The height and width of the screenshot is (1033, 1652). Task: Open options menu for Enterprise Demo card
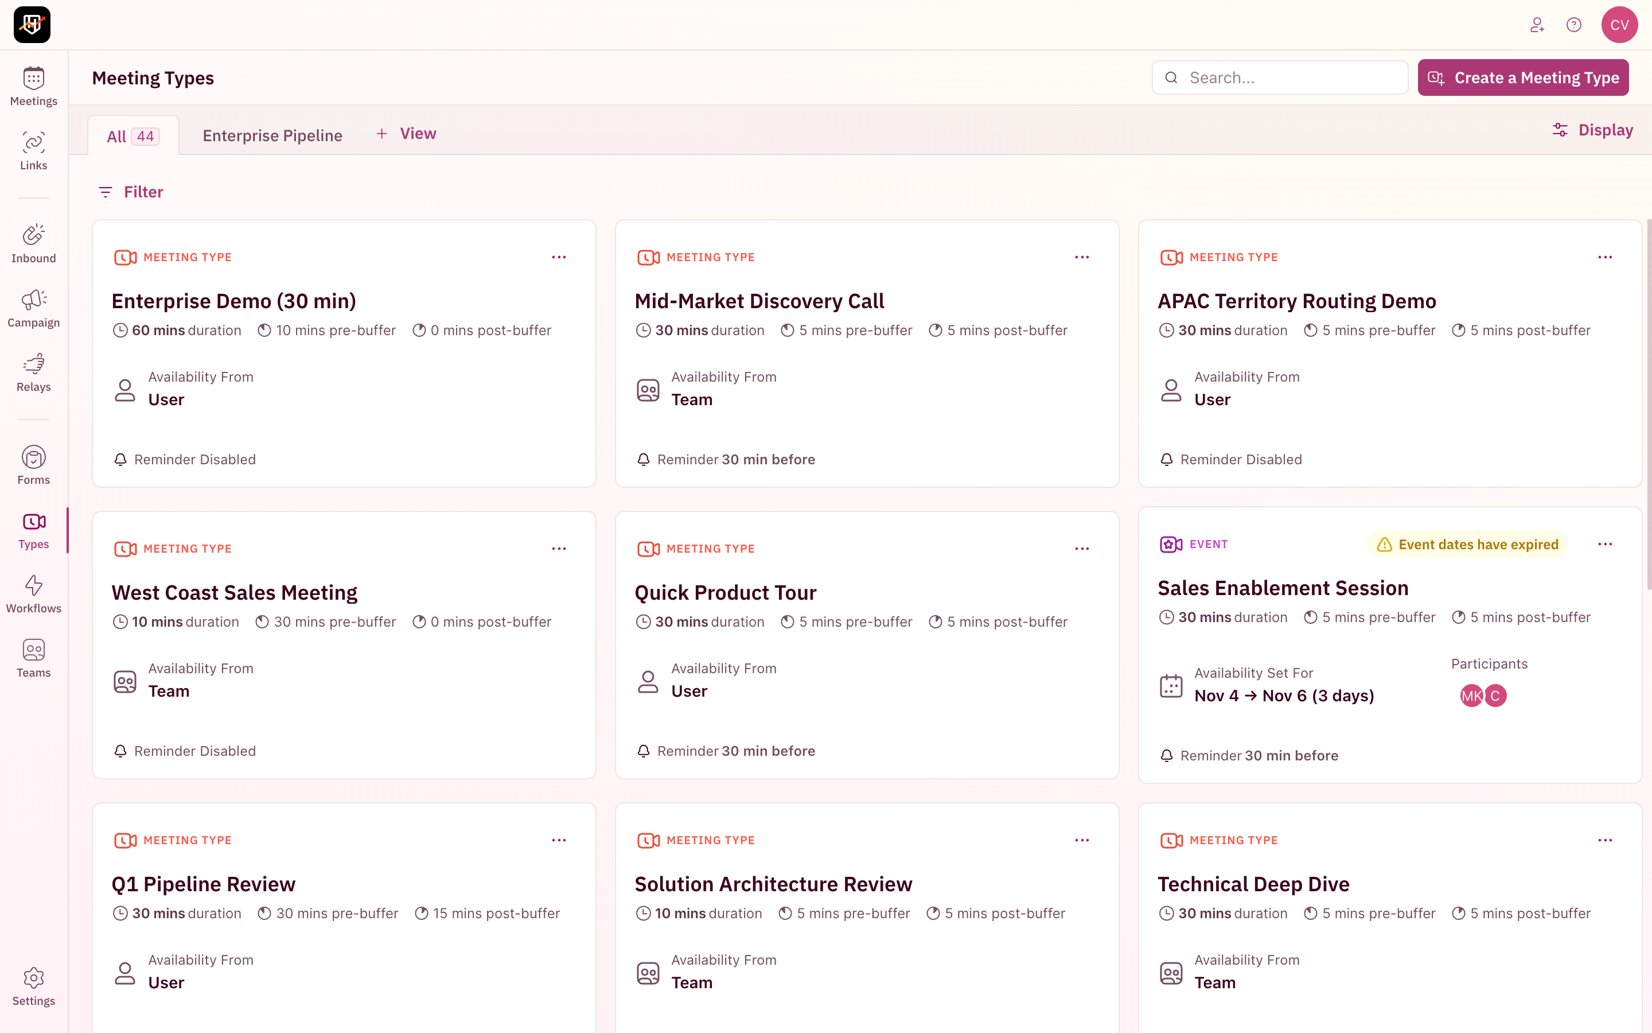tap(558, 258)
